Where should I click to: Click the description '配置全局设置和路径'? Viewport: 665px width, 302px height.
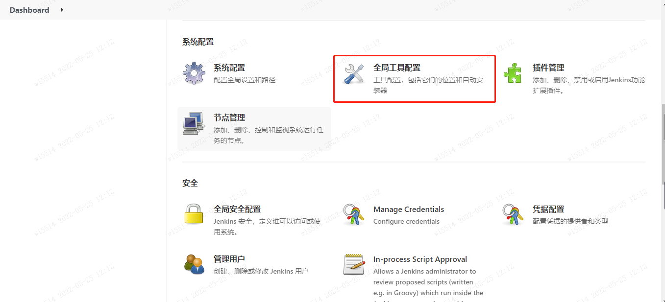pyautogui.click(x=245, y=79)
